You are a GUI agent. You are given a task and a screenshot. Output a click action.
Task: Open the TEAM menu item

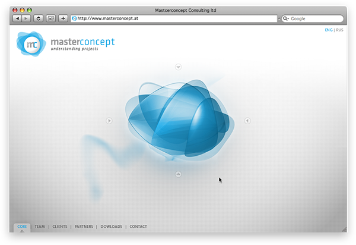(40, 227)
